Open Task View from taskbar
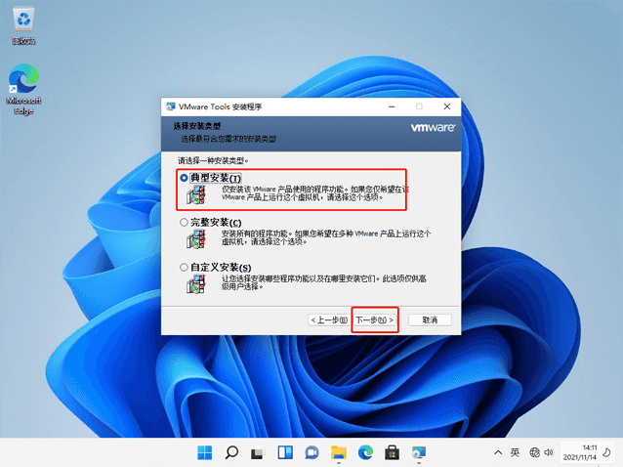Screen dimensions: 623x467 [259, 452]
